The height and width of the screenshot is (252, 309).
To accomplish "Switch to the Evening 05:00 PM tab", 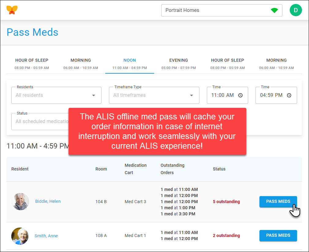I will click(x=179, y=64).
